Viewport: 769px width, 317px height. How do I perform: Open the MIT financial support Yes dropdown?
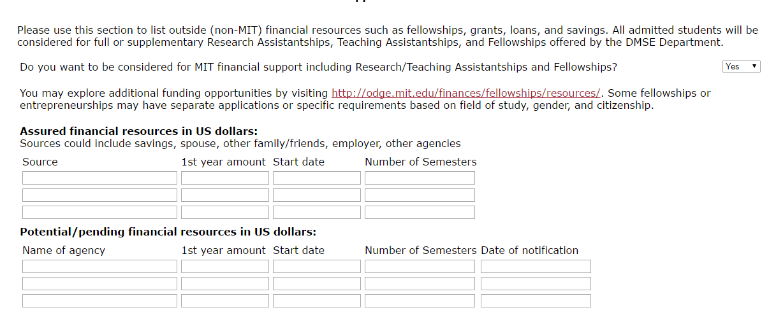point(742,66)
